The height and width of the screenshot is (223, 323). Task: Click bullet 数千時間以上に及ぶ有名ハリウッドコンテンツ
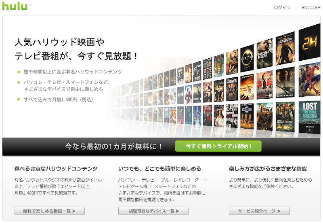73,72
